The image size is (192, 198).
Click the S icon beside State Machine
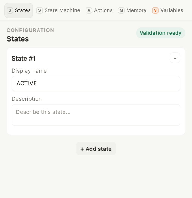39,10
